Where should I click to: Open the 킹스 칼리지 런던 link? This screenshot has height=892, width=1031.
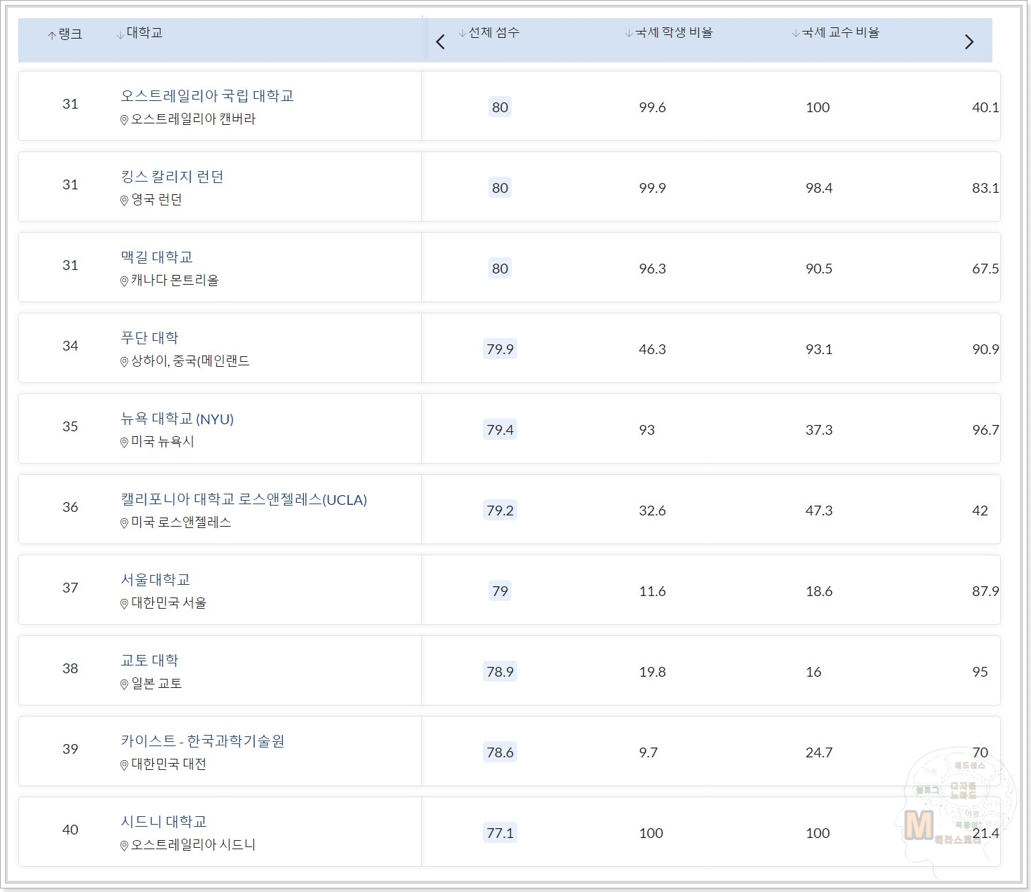172,177
